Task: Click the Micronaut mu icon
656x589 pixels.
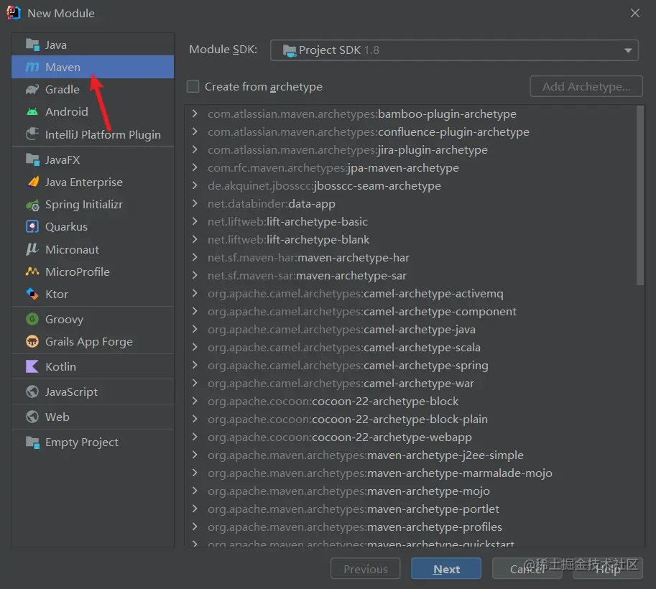Action: click(32, 249)
